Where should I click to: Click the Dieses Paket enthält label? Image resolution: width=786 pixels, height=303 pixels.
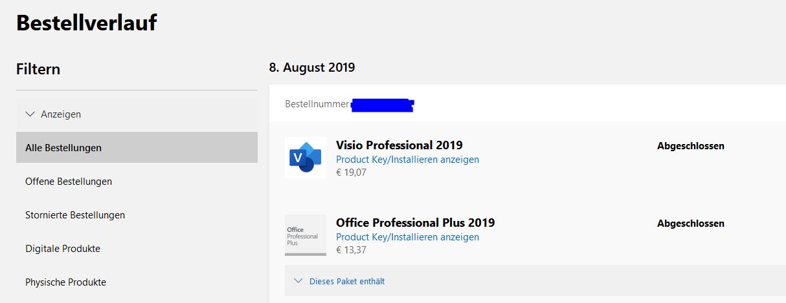[347, 281]
